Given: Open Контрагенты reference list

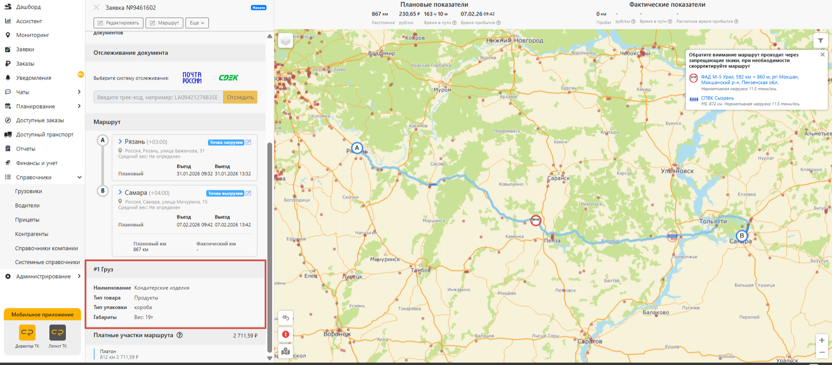Looking at the screenshot, I should click(x=32, y=234).
